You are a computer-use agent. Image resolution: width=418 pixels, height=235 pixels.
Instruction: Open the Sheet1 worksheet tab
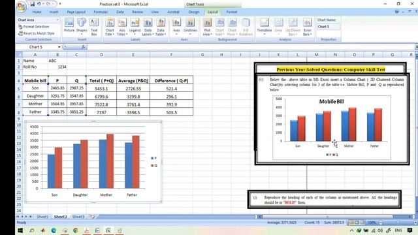click(x=42, y=217)
